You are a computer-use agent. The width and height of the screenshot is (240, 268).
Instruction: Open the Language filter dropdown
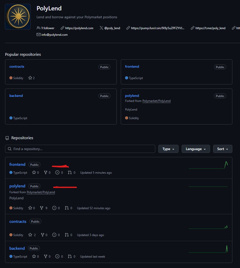coord(196,149)
